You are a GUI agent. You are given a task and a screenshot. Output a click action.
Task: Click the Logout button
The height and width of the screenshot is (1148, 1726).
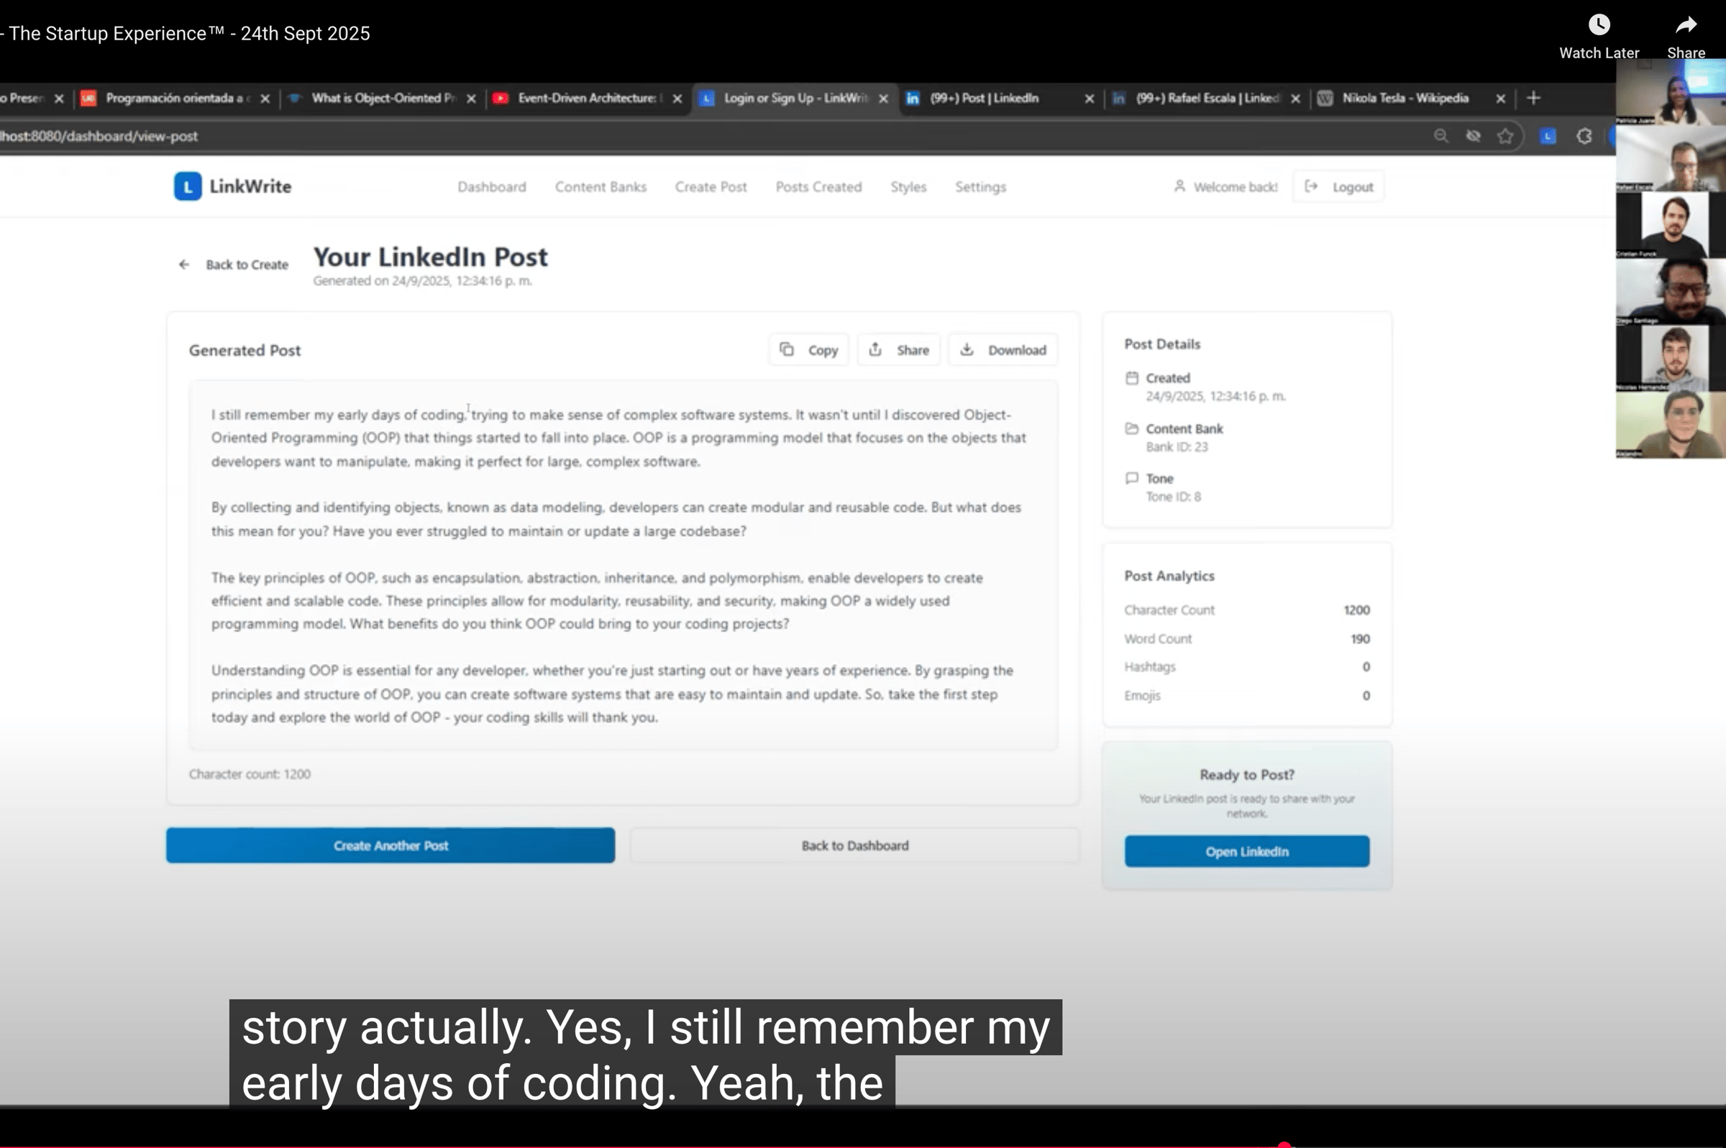pos(1338,187)
